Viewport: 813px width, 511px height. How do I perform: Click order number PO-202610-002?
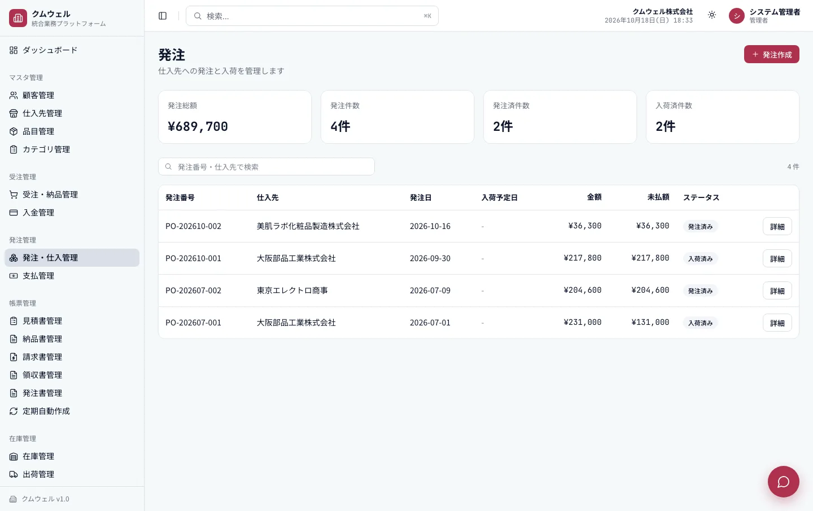pos(193,226)
